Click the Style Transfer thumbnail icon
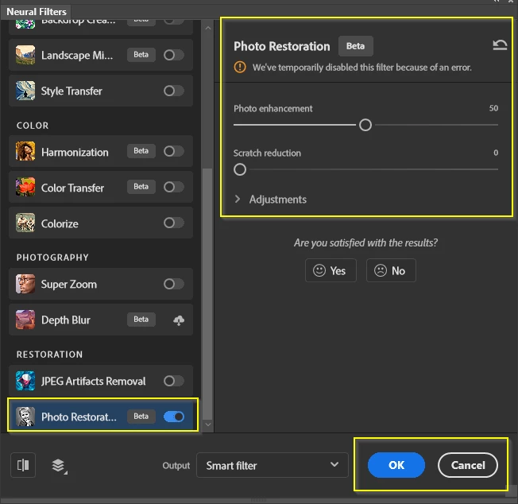This screenshot has width=518, height=504. tap(25, 91)
